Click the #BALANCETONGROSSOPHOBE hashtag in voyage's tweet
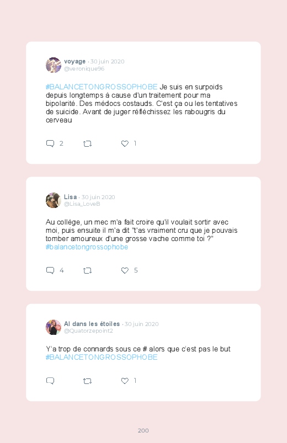 pyautogui.click(x=102, y=87)
